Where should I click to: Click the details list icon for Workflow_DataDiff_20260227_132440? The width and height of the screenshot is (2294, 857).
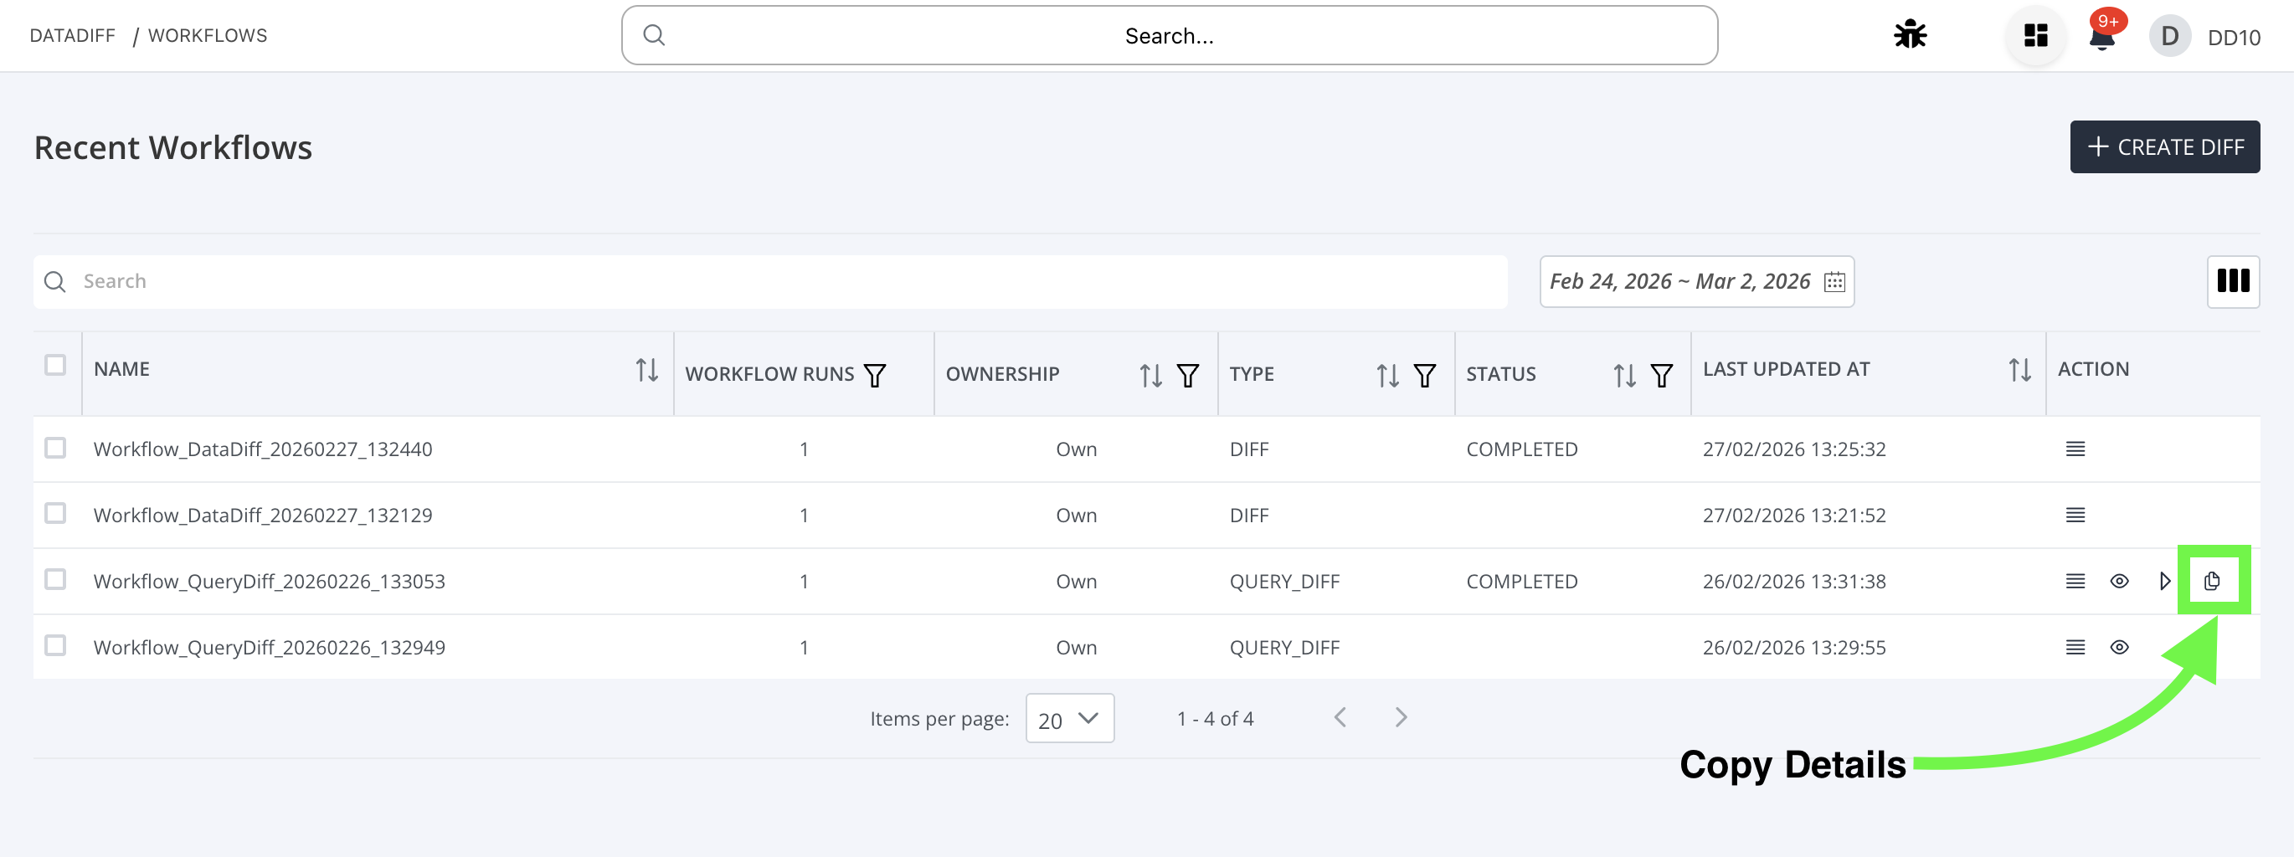(x=2075, y=449)
